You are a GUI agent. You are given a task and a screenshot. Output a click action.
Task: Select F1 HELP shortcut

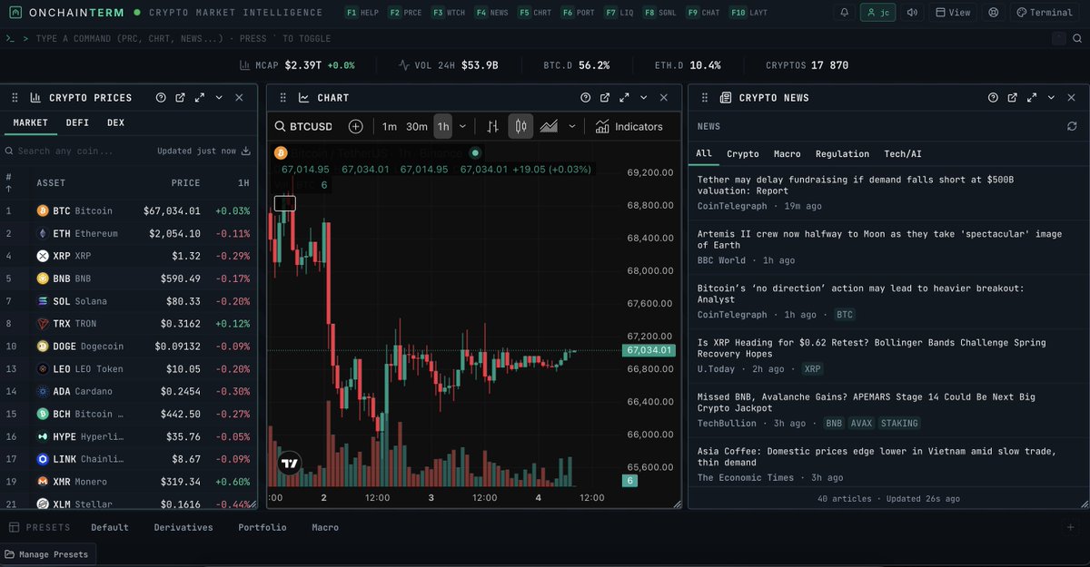(362, 13)
